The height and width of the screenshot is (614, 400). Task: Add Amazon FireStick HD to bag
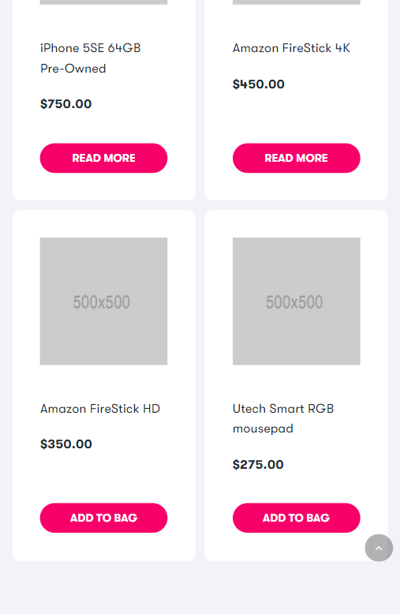pos(103,518)
